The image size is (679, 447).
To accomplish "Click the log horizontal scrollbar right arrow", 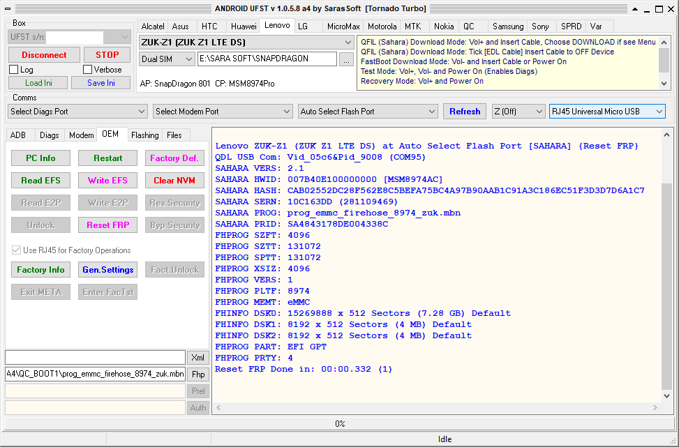I will pyautogui.click(x=655, y=408).
